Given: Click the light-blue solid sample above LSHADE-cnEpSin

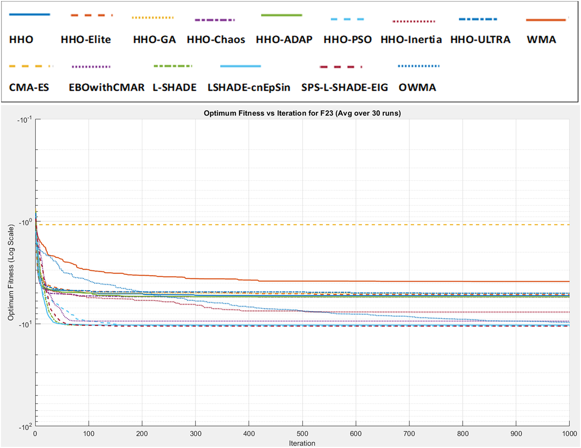Looking at the screenshot, I should (241, 66).
